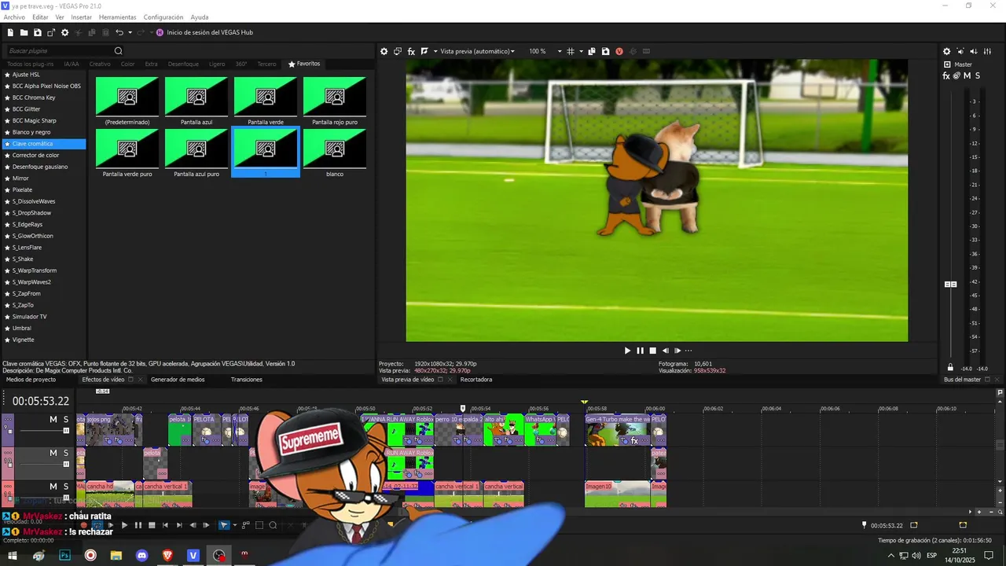The width and height of the screenshot is (1006, 566).
Task: Toggle external monitor preview icon
Action: coord(398,51)
